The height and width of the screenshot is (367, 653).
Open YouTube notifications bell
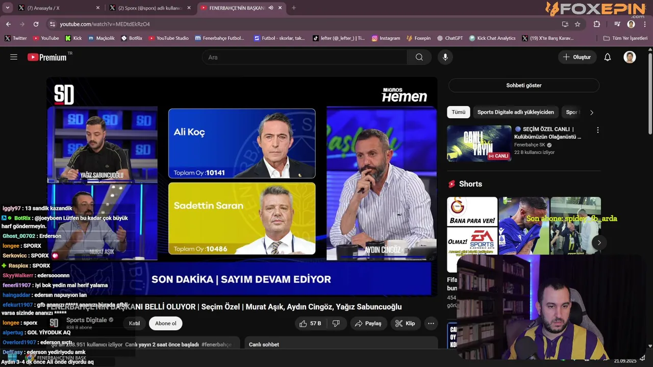[608, 57]
